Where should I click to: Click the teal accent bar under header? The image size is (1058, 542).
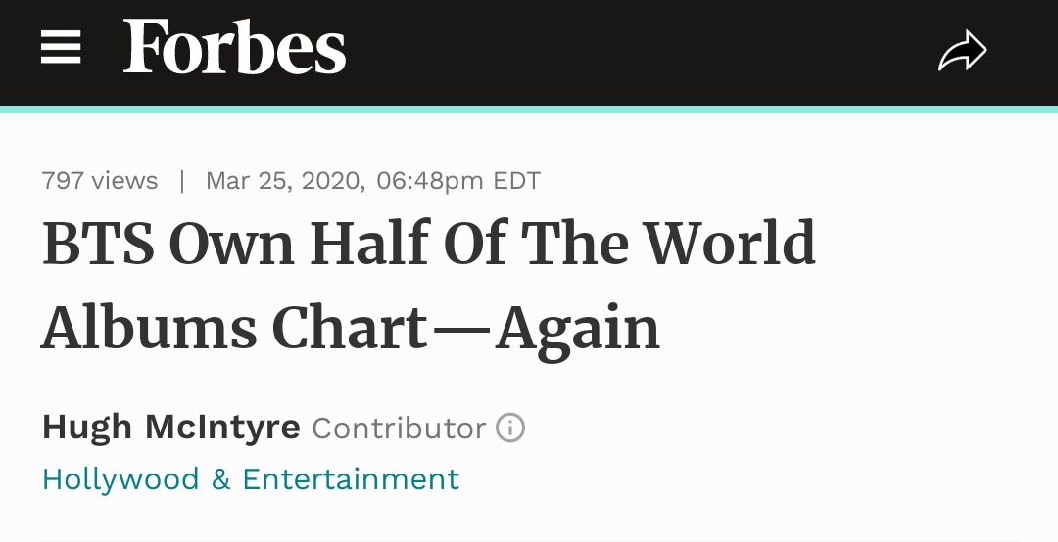pyautogui.click(x=529, y=110)
